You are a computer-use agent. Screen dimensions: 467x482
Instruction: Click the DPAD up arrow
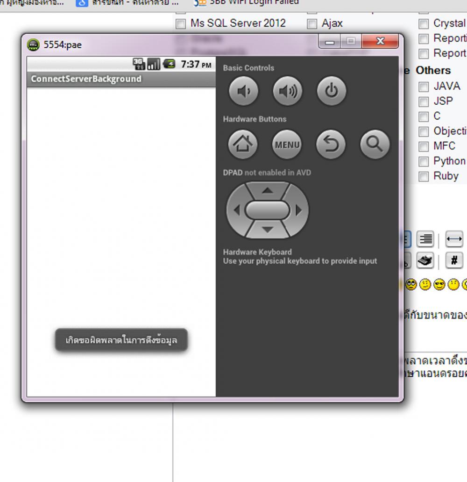coord(268,191)
